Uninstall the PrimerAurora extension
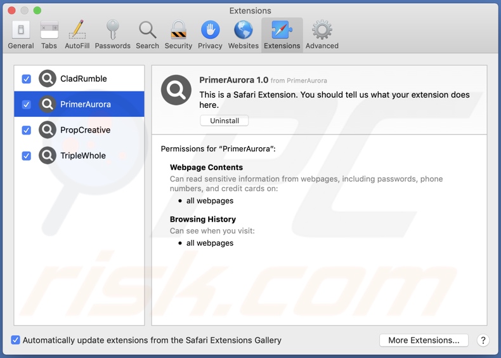 coord(224,121)
